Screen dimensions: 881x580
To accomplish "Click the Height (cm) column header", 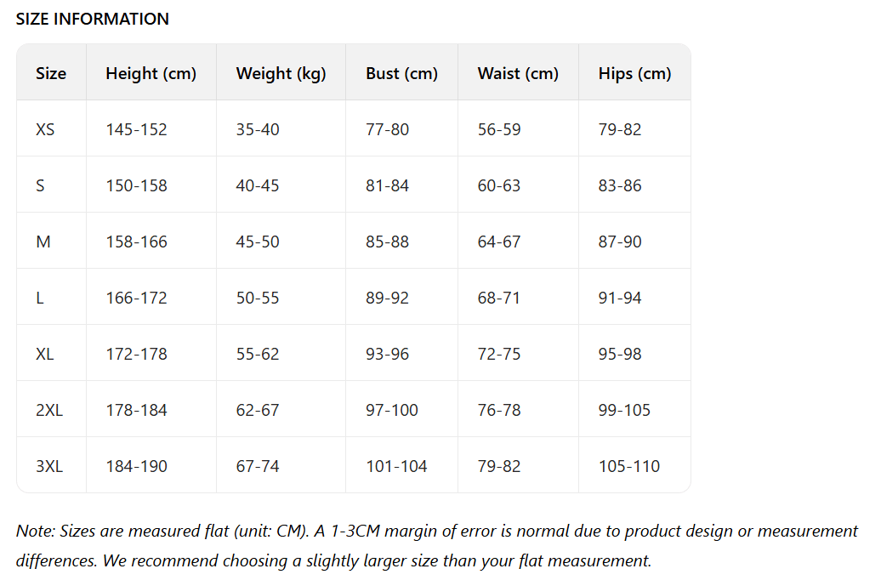I will click(x=151, y=73).
